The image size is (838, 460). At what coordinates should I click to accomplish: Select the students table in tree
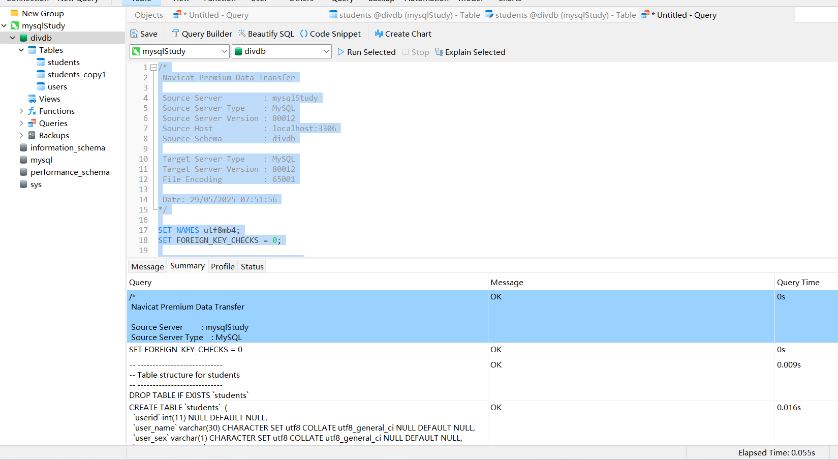[64, 62]
